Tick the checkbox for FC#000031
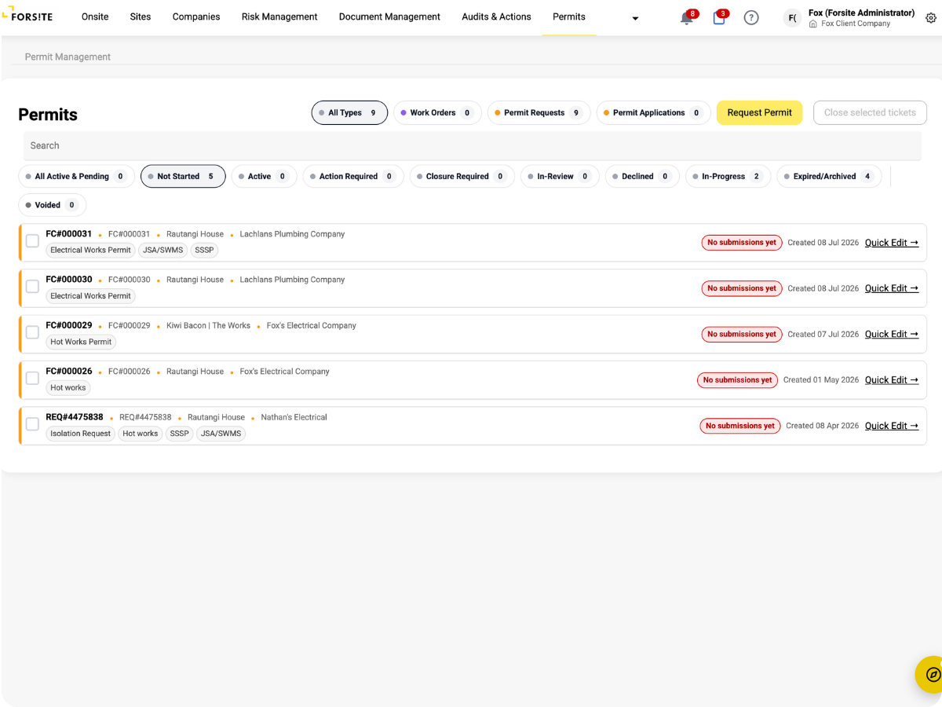The image size is (942, 707). [32, 241]
